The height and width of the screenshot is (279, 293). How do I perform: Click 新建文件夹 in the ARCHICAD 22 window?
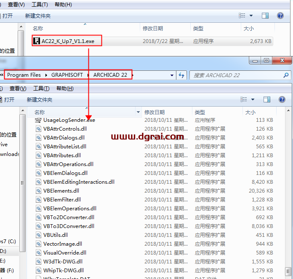(40, 99)
